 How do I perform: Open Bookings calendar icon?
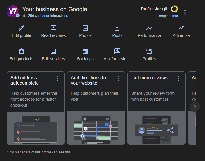tap(85, 51)
